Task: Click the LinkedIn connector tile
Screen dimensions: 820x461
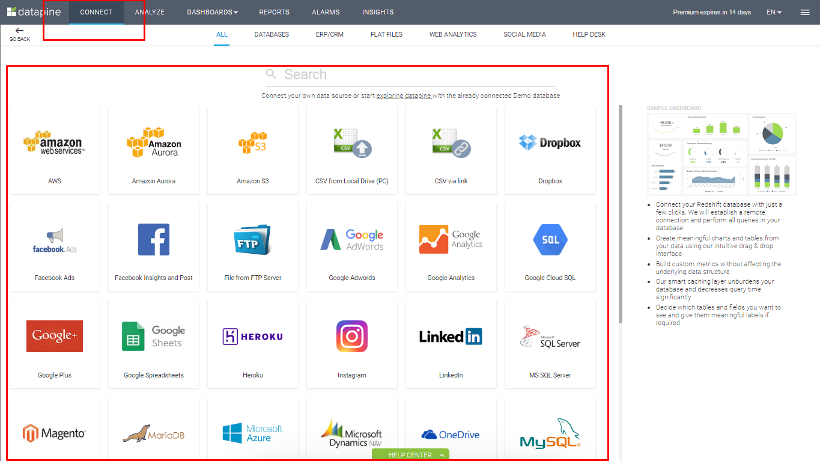Action: click(451, 344)
